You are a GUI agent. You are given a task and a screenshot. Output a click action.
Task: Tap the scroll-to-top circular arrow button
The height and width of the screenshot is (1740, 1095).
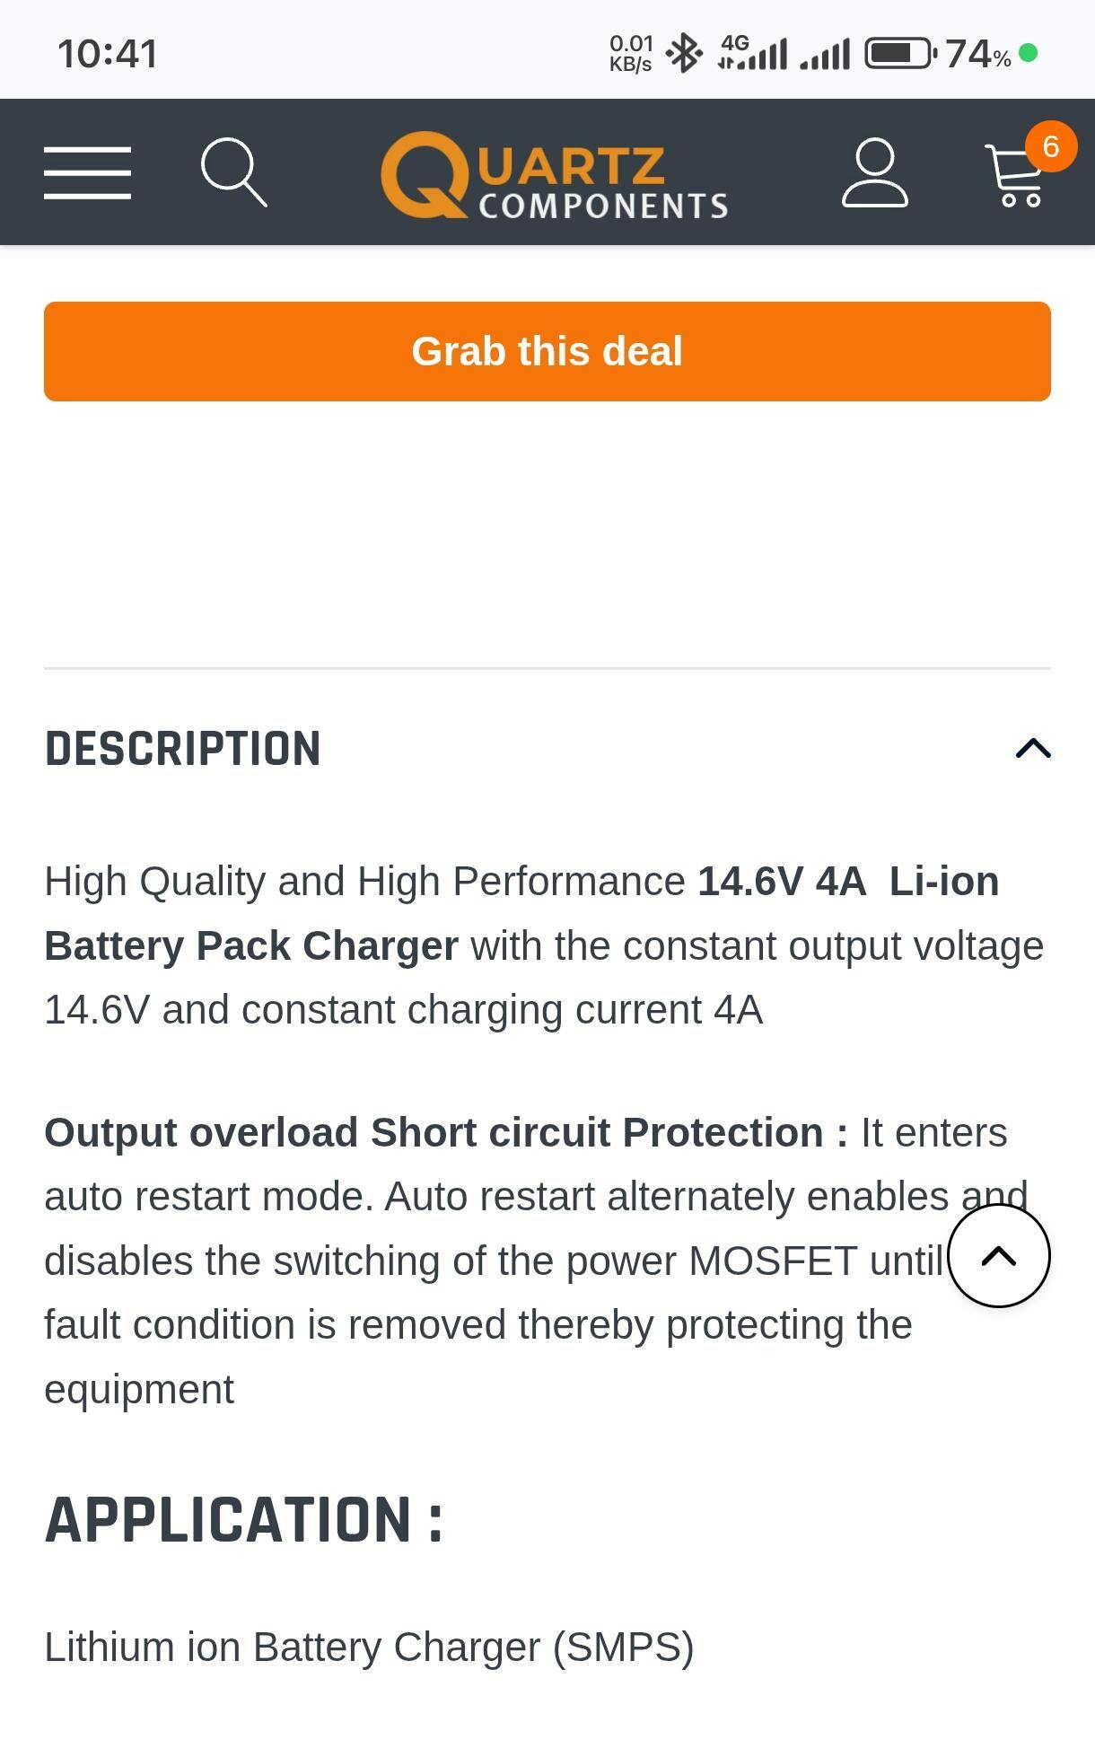(x=999, y=1256)
